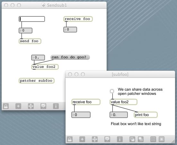Click the Sendsub1 window title bar
Viewport: 177px width, 145px height.
[54, 5]
